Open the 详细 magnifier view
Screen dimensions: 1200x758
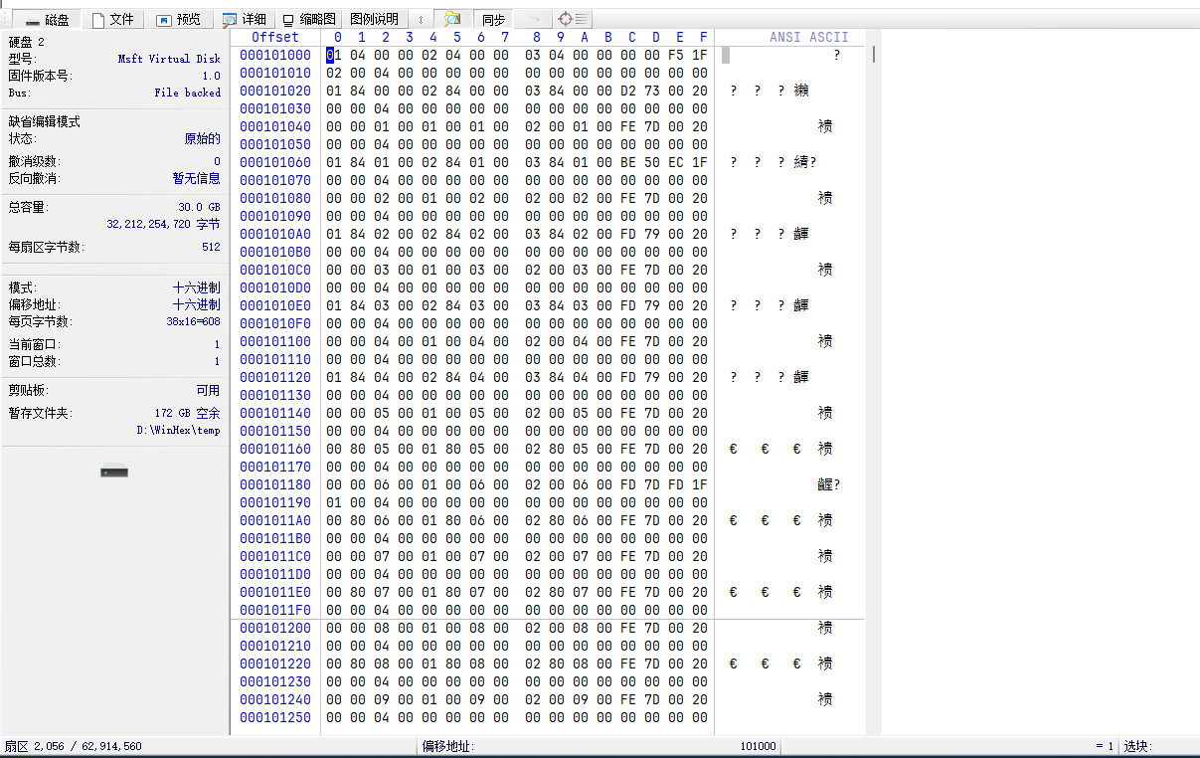[245, 19]
